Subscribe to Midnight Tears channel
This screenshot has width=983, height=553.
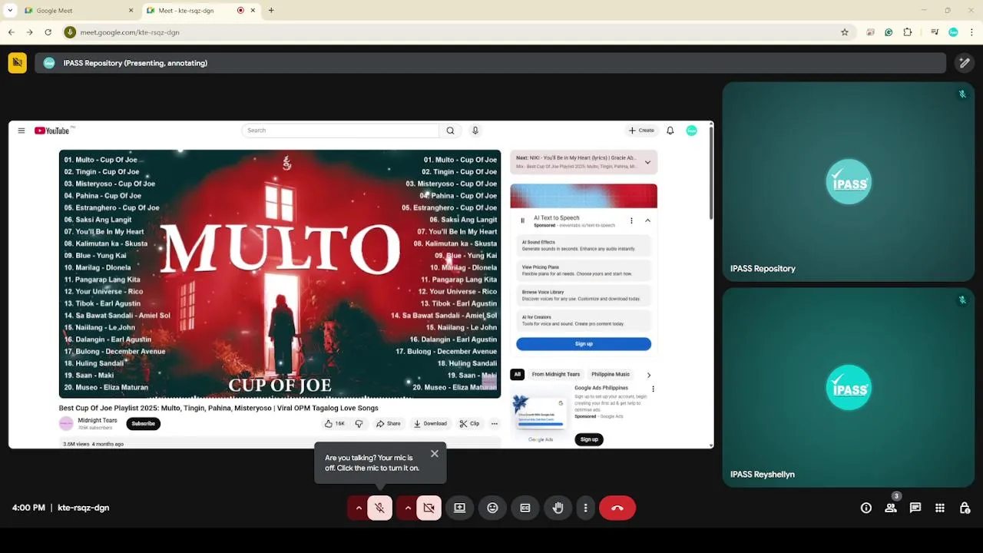coord(144,423)
